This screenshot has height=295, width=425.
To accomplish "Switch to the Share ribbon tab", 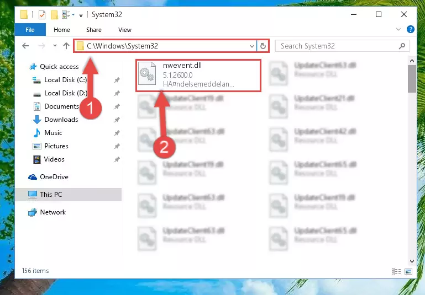I will (94, 30).
